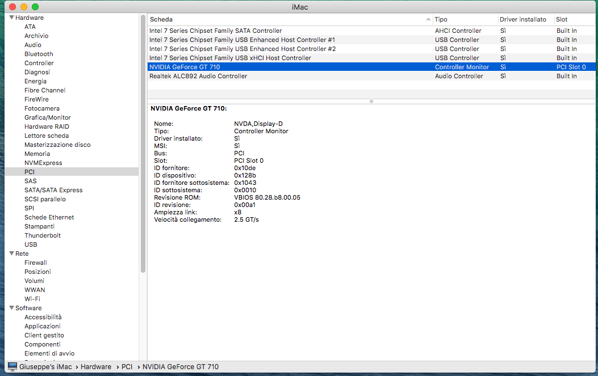Click the NVDA,Display-D name value

click(x=258, y=124)
